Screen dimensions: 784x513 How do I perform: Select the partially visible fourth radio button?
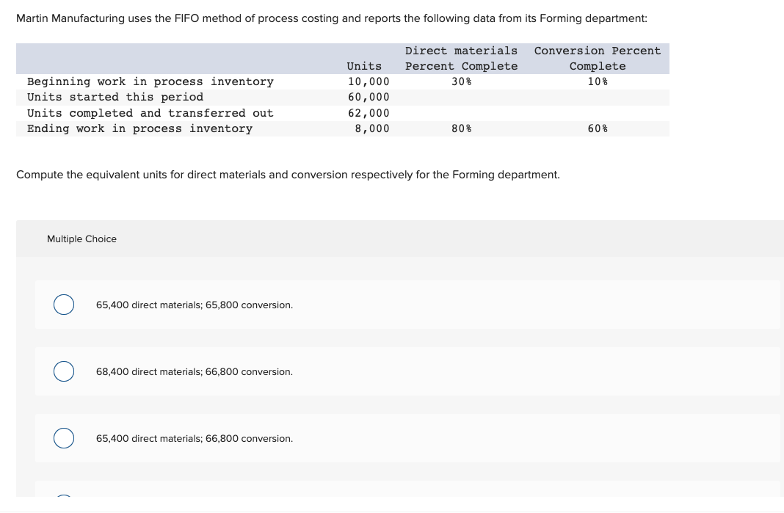click(64, 495)
